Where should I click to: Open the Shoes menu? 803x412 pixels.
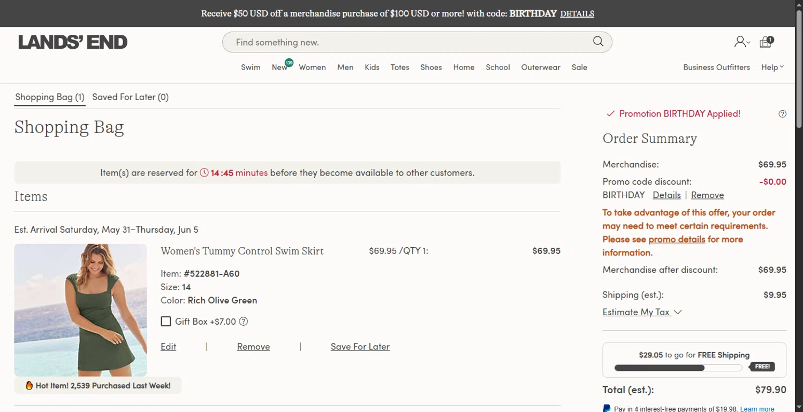431,67
